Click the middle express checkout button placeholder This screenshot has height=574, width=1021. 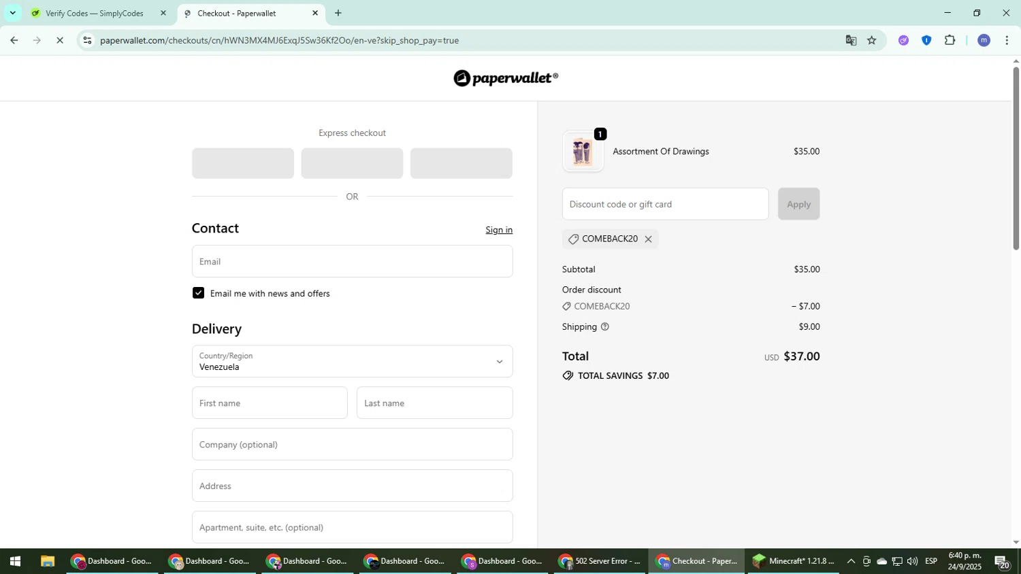pyautogui.click(x=352, y=163)
